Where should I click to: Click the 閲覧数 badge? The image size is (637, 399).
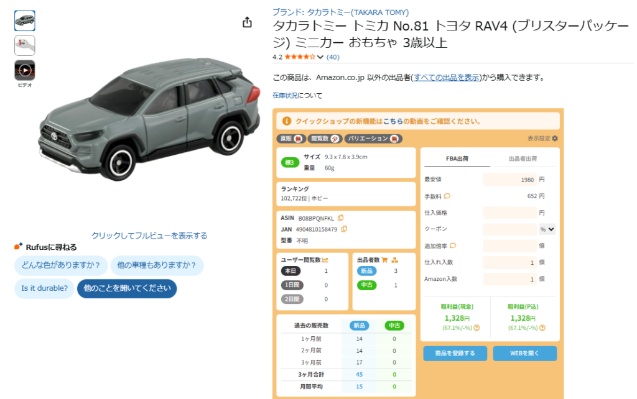point(325,139)
